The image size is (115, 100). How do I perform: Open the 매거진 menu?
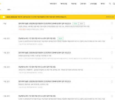[103, 4]
